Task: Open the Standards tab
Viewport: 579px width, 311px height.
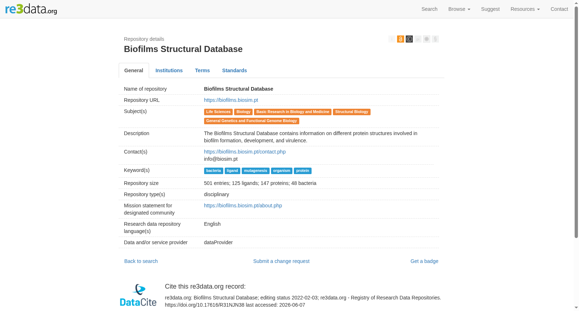Action: 234,70
